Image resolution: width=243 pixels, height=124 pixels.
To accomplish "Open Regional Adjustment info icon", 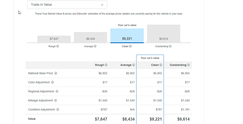I will (57, 91).
